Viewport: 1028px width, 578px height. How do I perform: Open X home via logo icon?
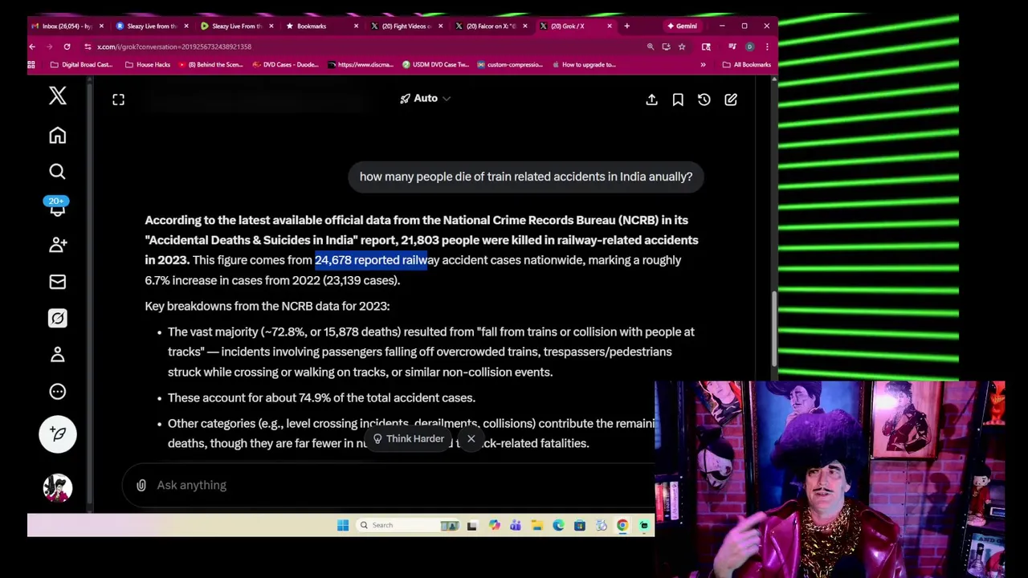point(57,96)
